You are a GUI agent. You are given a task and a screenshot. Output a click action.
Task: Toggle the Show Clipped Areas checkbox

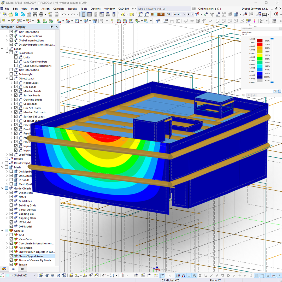click(11, 256)
